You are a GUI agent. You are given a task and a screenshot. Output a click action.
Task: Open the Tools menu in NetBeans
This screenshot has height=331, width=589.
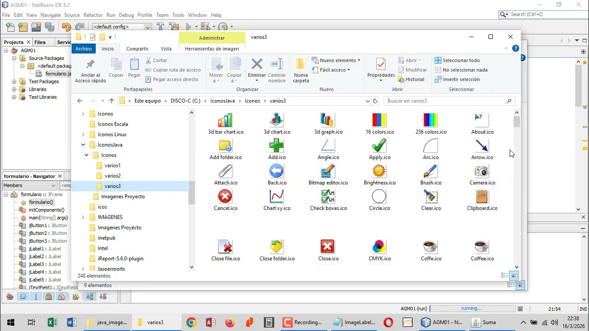click(x=178, y=15)
